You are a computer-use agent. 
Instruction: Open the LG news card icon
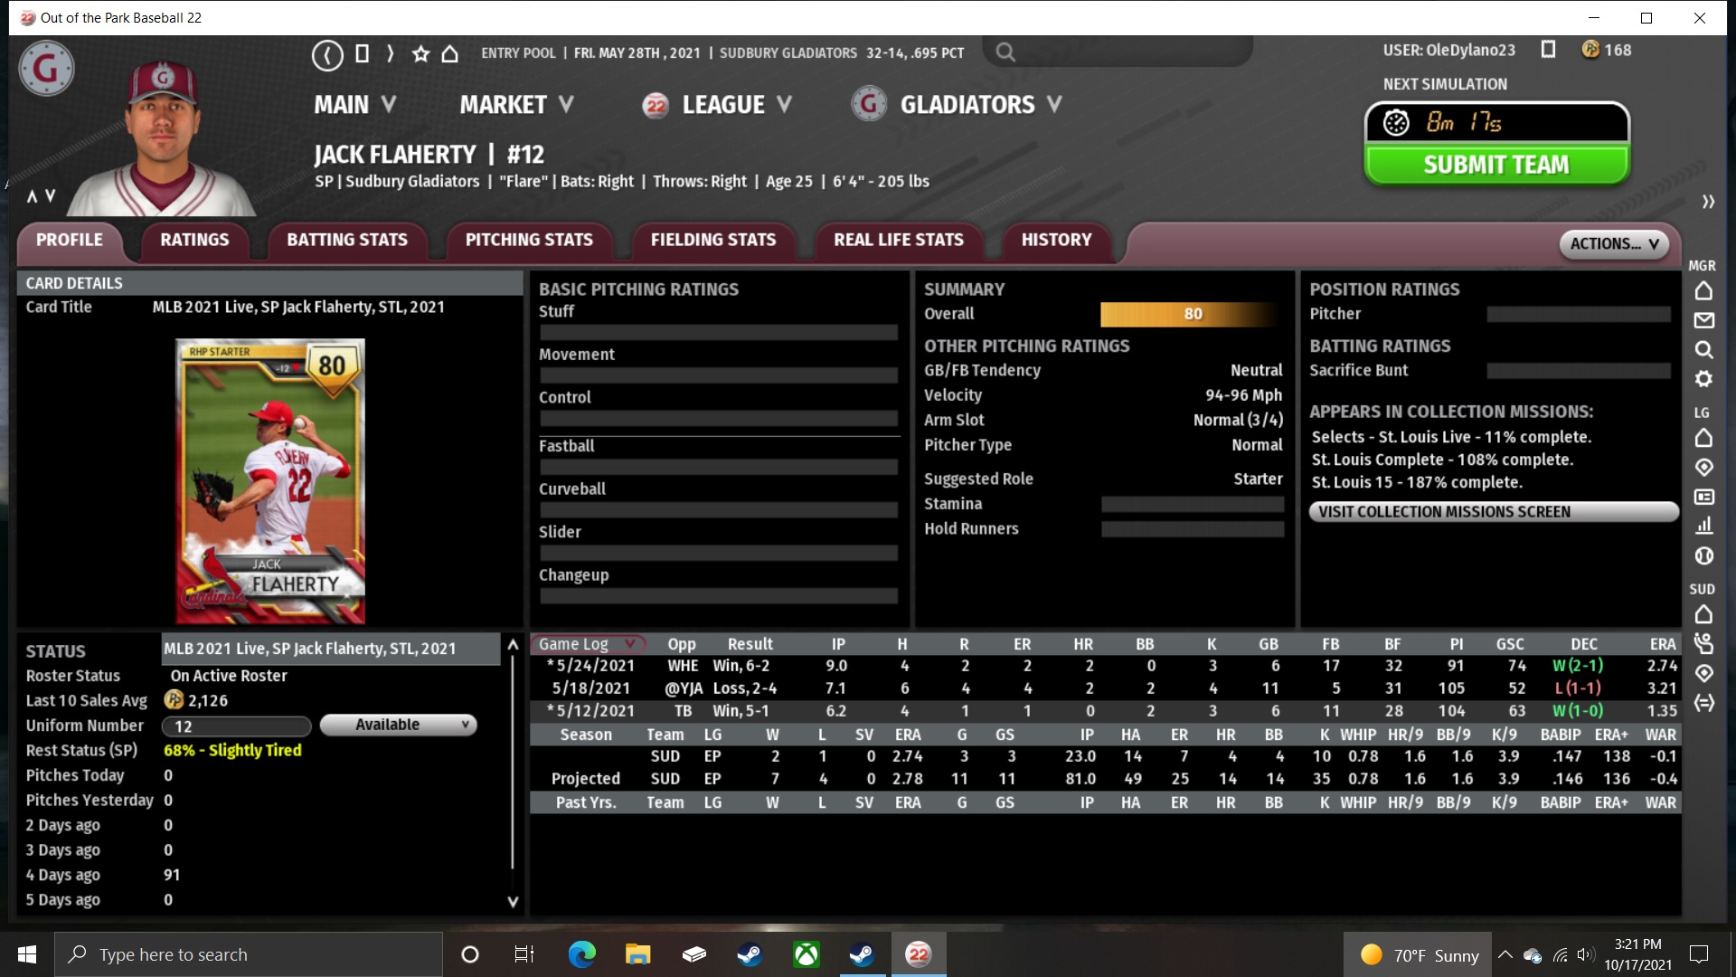pos(1703,497)
